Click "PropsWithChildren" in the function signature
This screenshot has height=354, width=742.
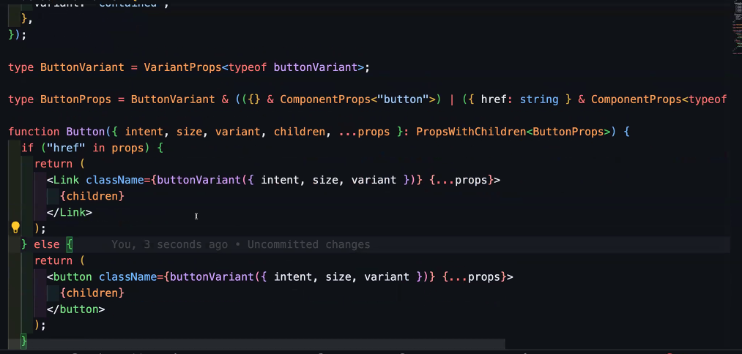click(x=471, y=132)
